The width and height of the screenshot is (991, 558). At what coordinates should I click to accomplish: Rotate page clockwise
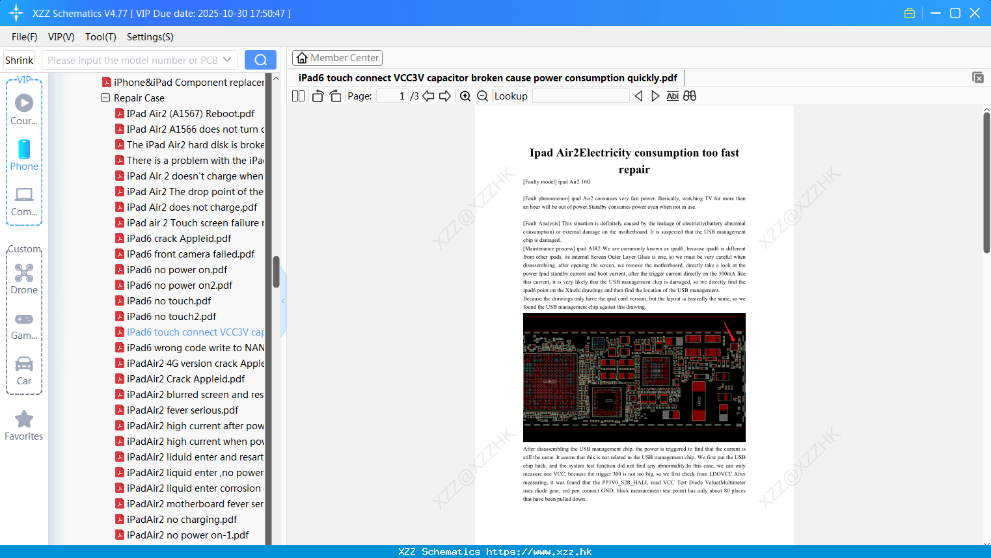click(x=335, y=96)
